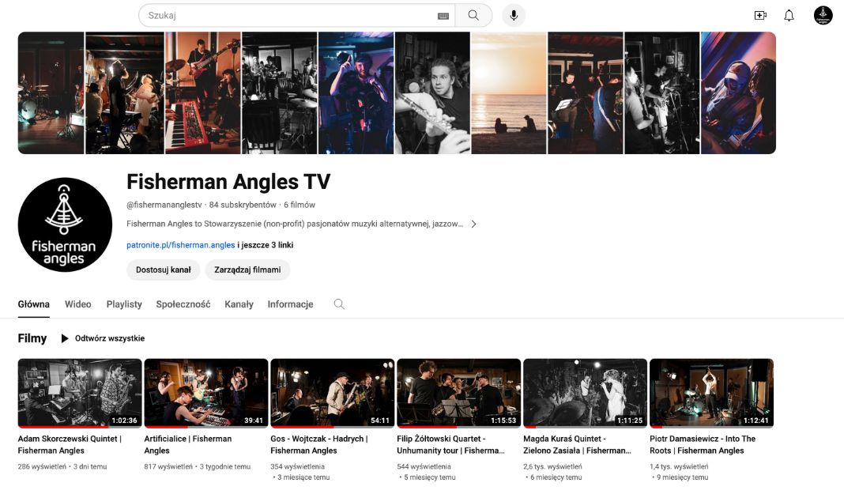
Task: Click the '6 filmów' count text
Action: point(300,205)
